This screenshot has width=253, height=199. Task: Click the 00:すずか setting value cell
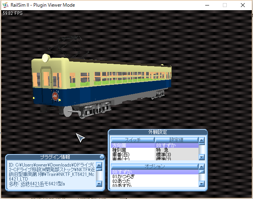[177, 145]
